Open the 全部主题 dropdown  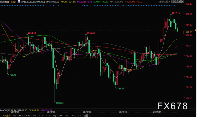pos(165,2)
